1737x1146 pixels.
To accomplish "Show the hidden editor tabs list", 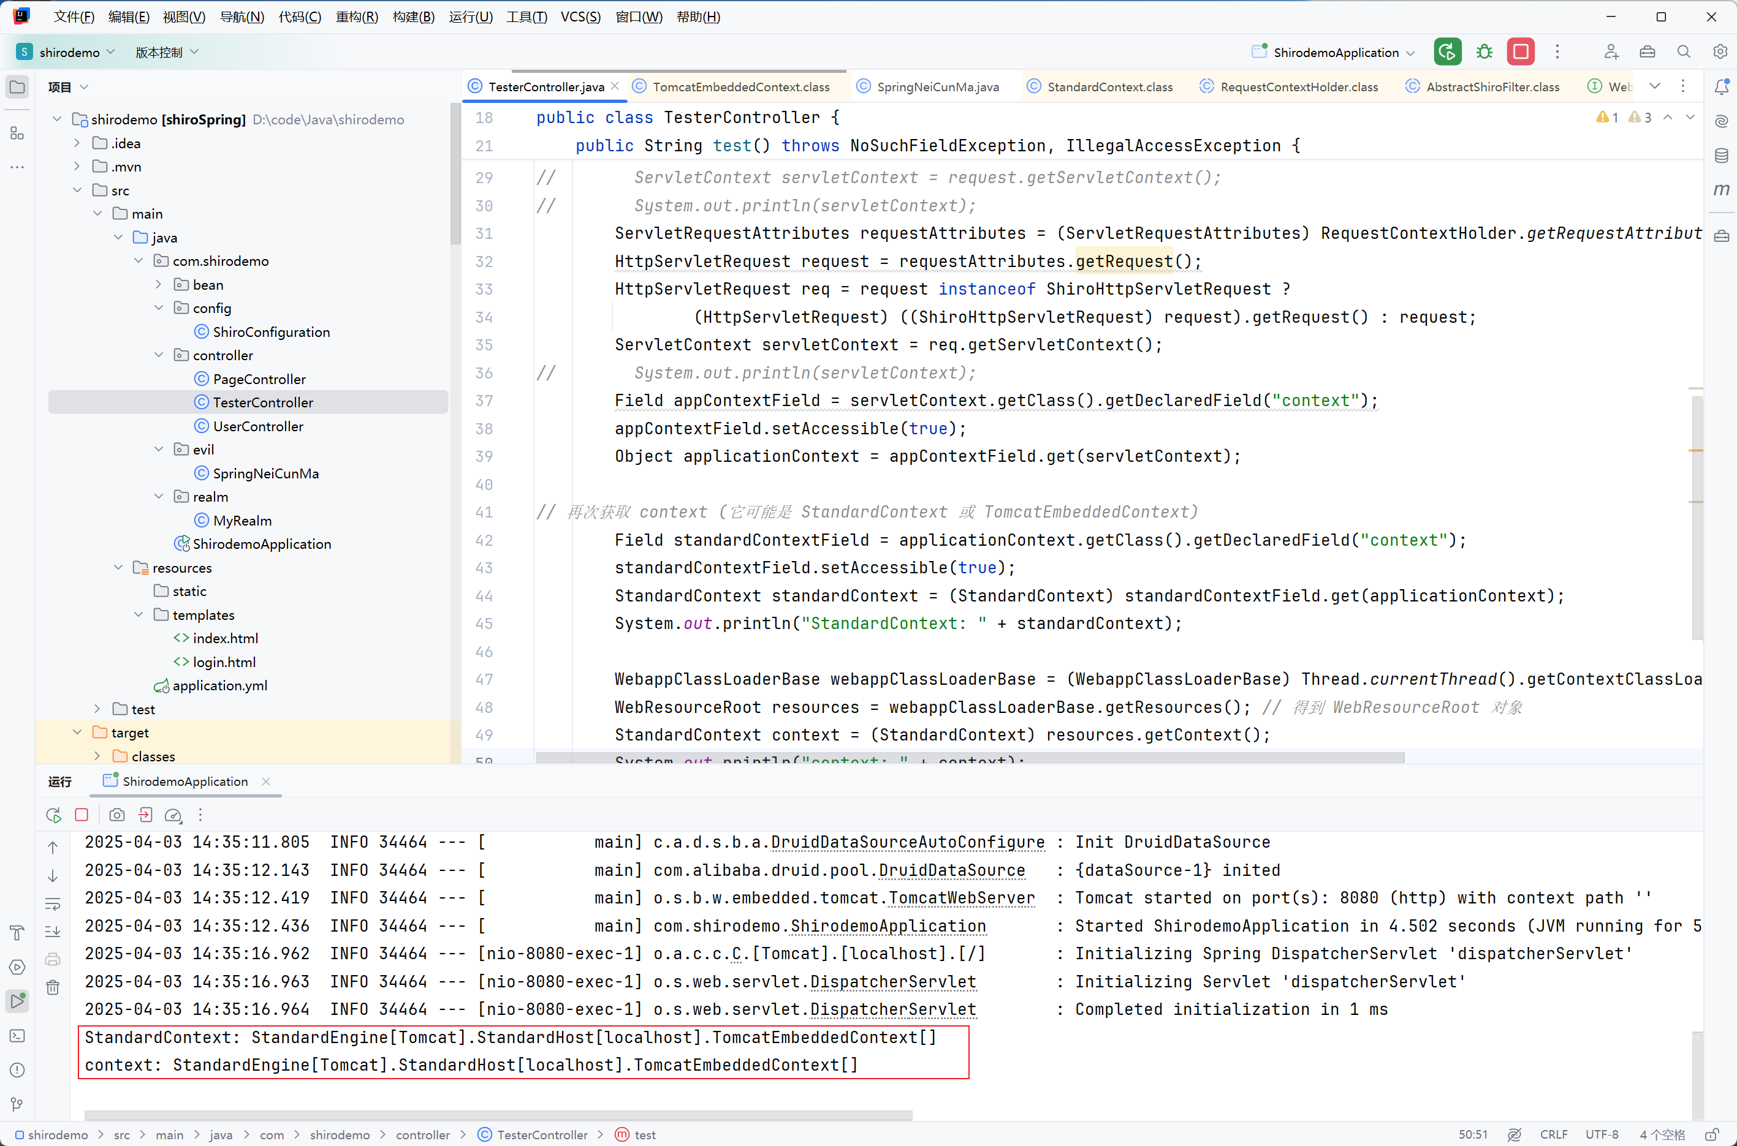I will (x=1654, y=86).
